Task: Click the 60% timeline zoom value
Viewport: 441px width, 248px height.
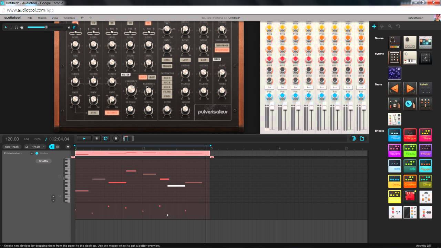Action: point(38,139)
